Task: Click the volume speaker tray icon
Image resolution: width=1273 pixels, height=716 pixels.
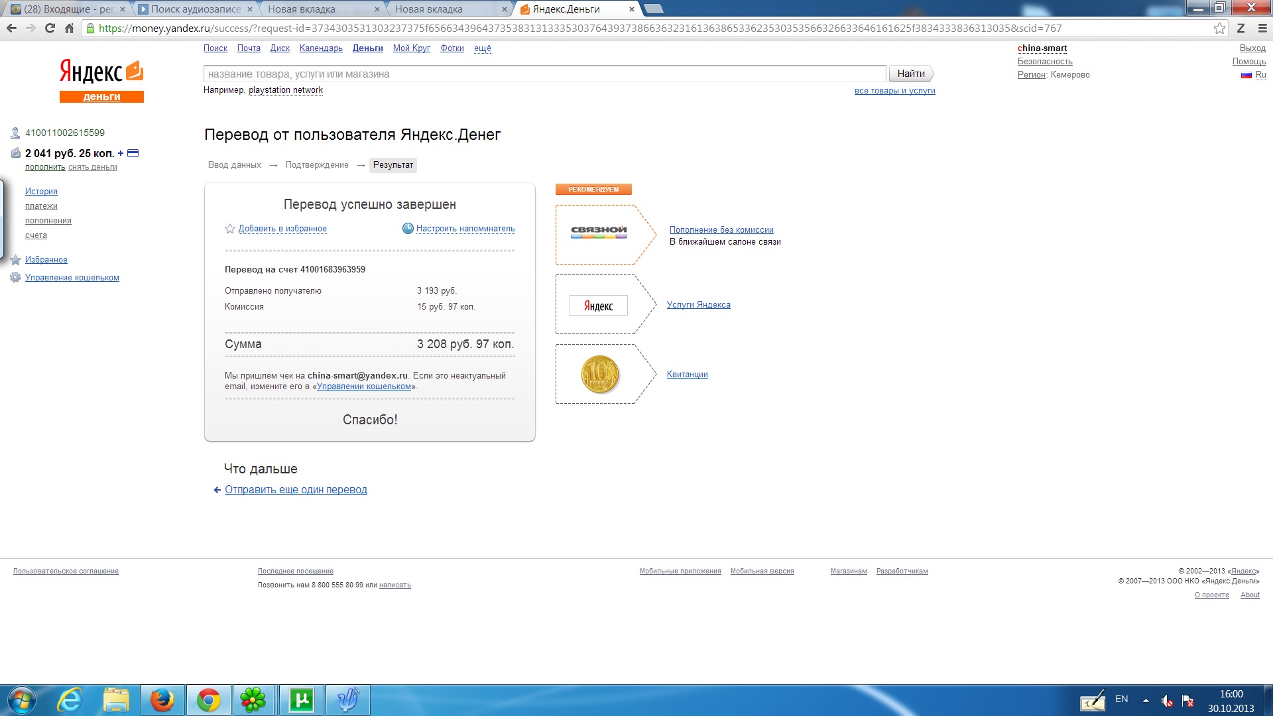Action: point(1167,701)
